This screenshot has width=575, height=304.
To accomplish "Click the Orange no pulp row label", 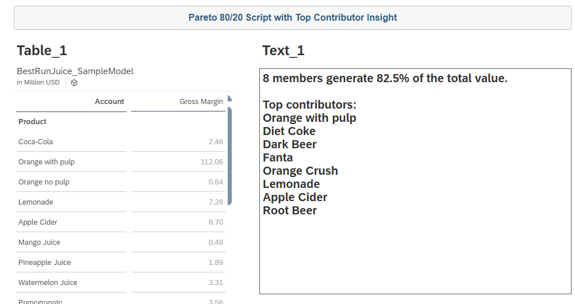I will pos(44,182).
